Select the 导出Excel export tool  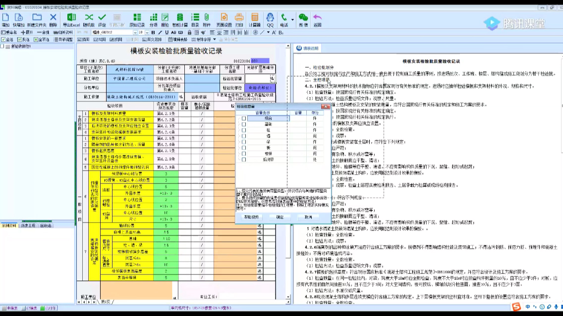(72, 20)
